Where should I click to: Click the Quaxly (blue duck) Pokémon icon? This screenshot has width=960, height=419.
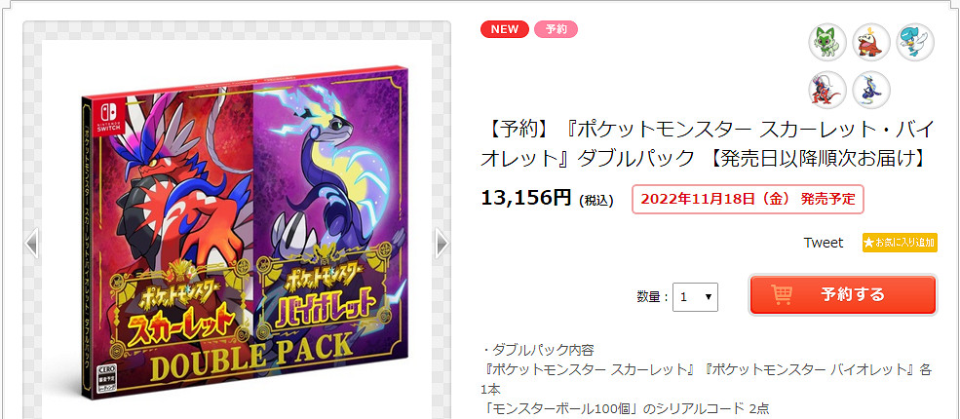click(x=915, y=42)
